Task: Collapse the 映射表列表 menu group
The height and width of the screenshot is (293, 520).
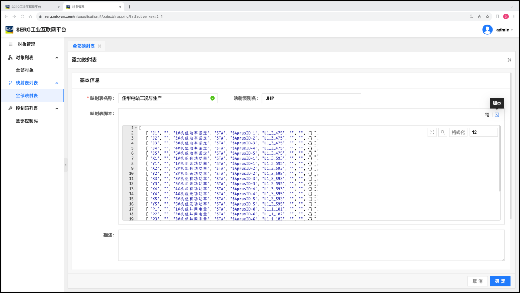Action: pyautogui.click(x=57, y=83)
